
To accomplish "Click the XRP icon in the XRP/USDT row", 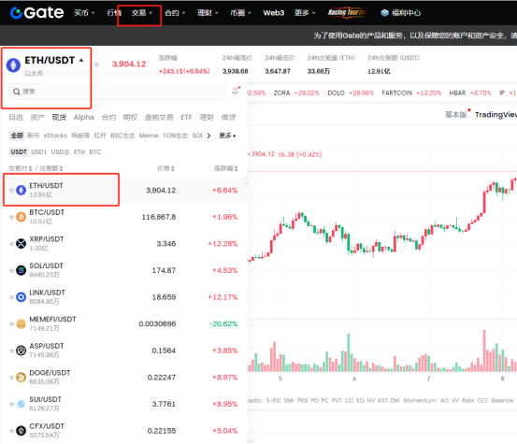I will [22, 244].
